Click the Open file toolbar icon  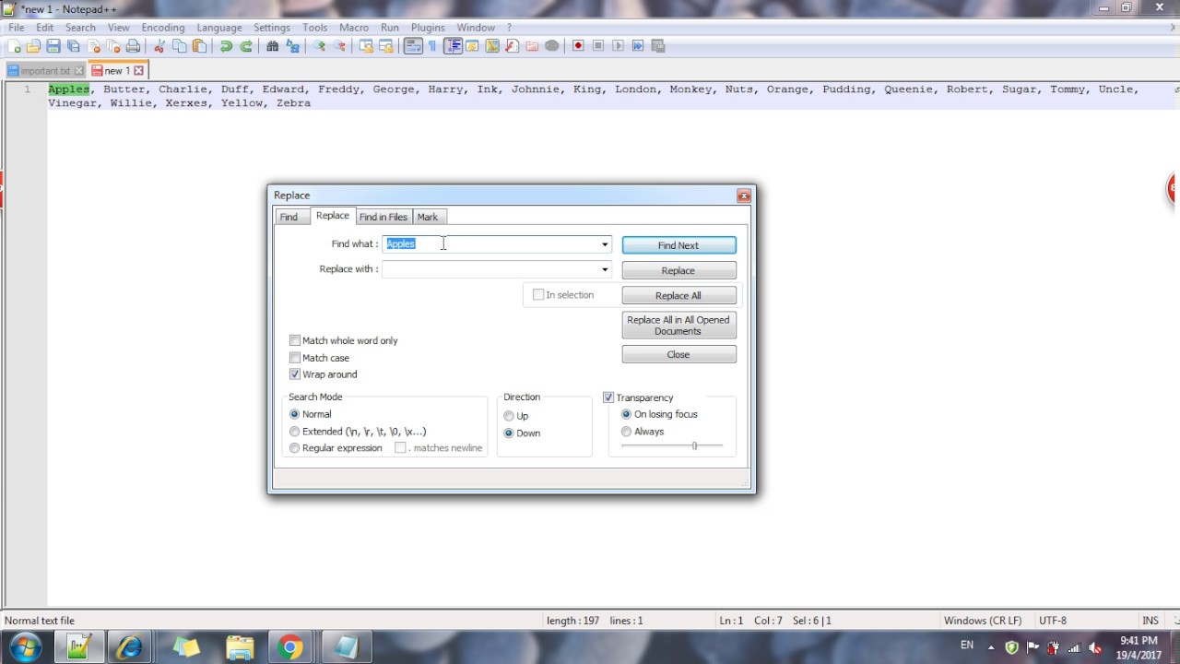[33, 46]
